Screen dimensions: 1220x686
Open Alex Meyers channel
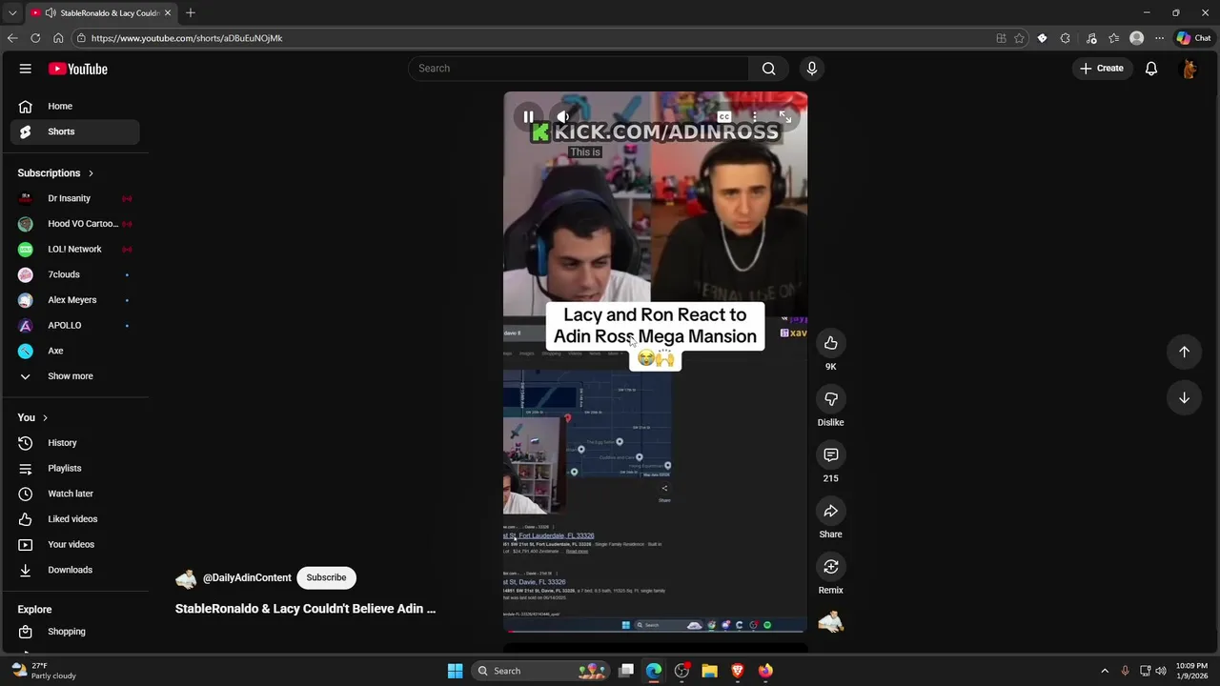(x=74, y=300)
